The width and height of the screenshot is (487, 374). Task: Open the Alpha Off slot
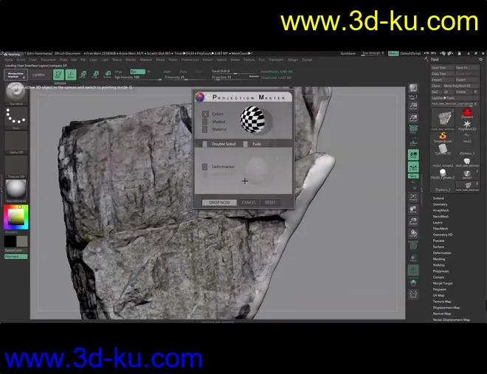15,143
